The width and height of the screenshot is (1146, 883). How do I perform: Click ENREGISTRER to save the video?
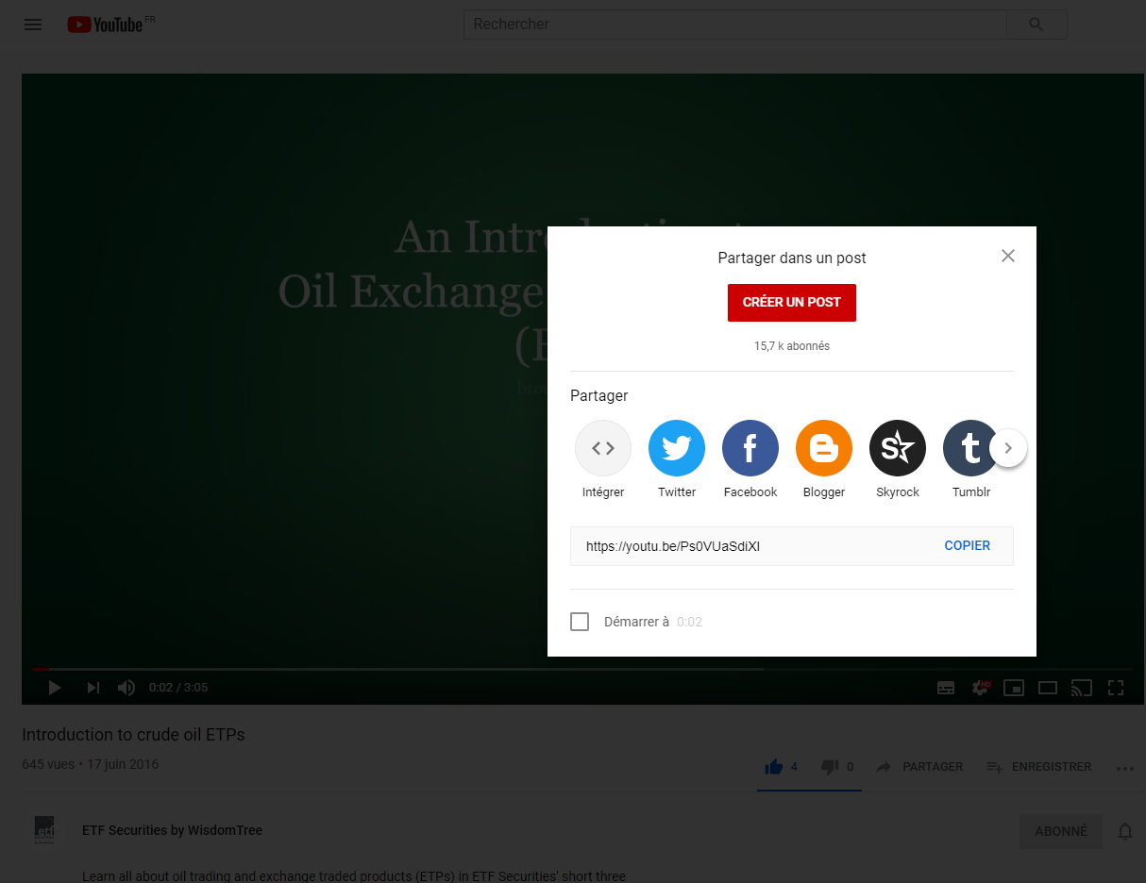(x=1039, y=767)
